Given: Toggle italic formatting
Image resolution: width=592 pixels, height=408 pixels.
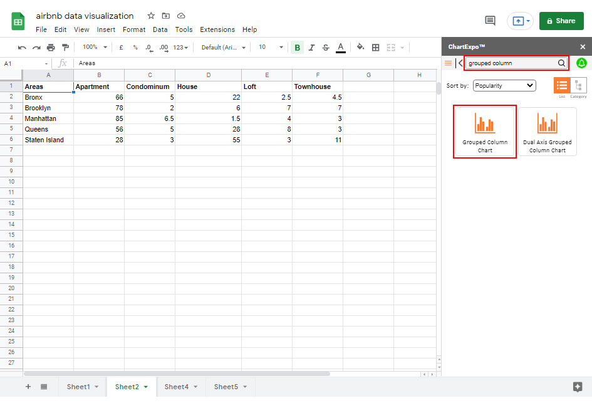Looking at the screenshot, I should click(311, 48).
